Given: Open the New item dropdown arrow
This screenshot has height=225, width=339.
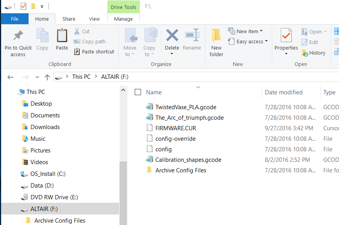Looking at the screenshot, I should coord(261,31).
